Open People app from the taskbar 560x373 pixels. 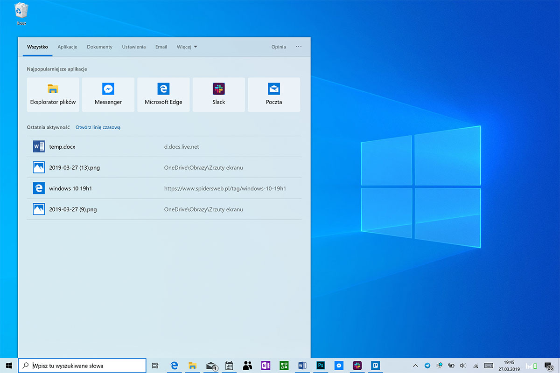247,366
